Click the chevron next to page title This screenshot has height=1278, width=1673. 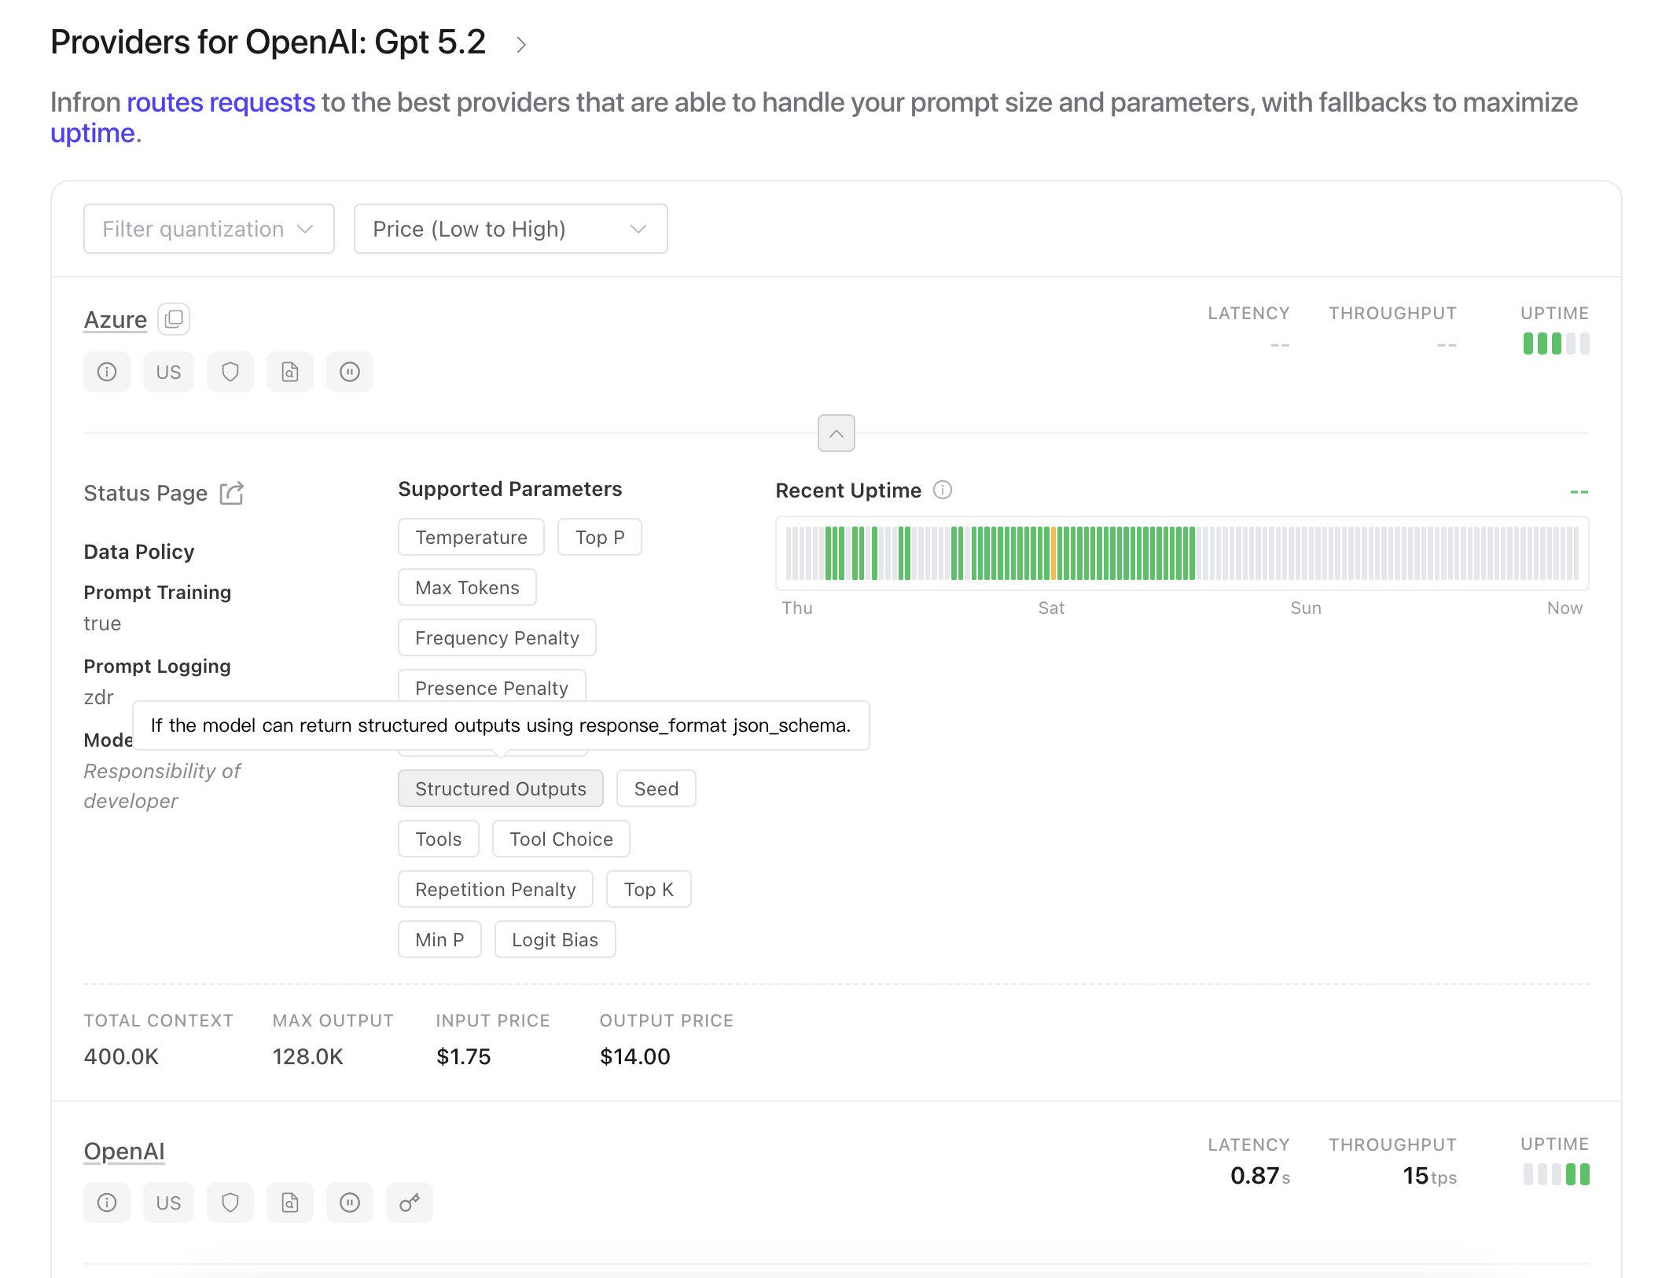(520, 45)
